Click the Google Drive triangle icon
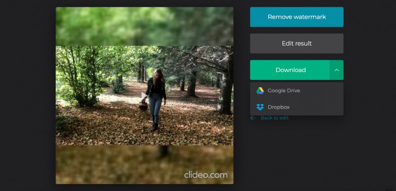The width and height of the screenshot is (396, 191). tap(260, 91)
